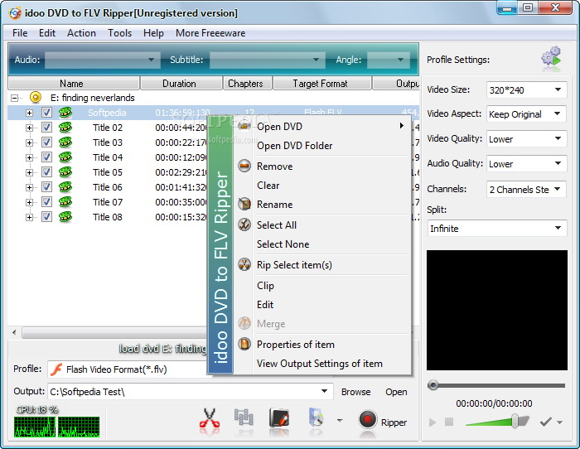Uncheck the Title 07 checkbox

coord(46,201)
